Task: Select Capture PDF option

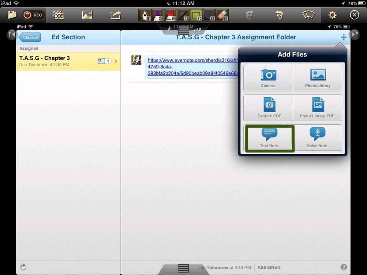Action: [x=269, y=108]
